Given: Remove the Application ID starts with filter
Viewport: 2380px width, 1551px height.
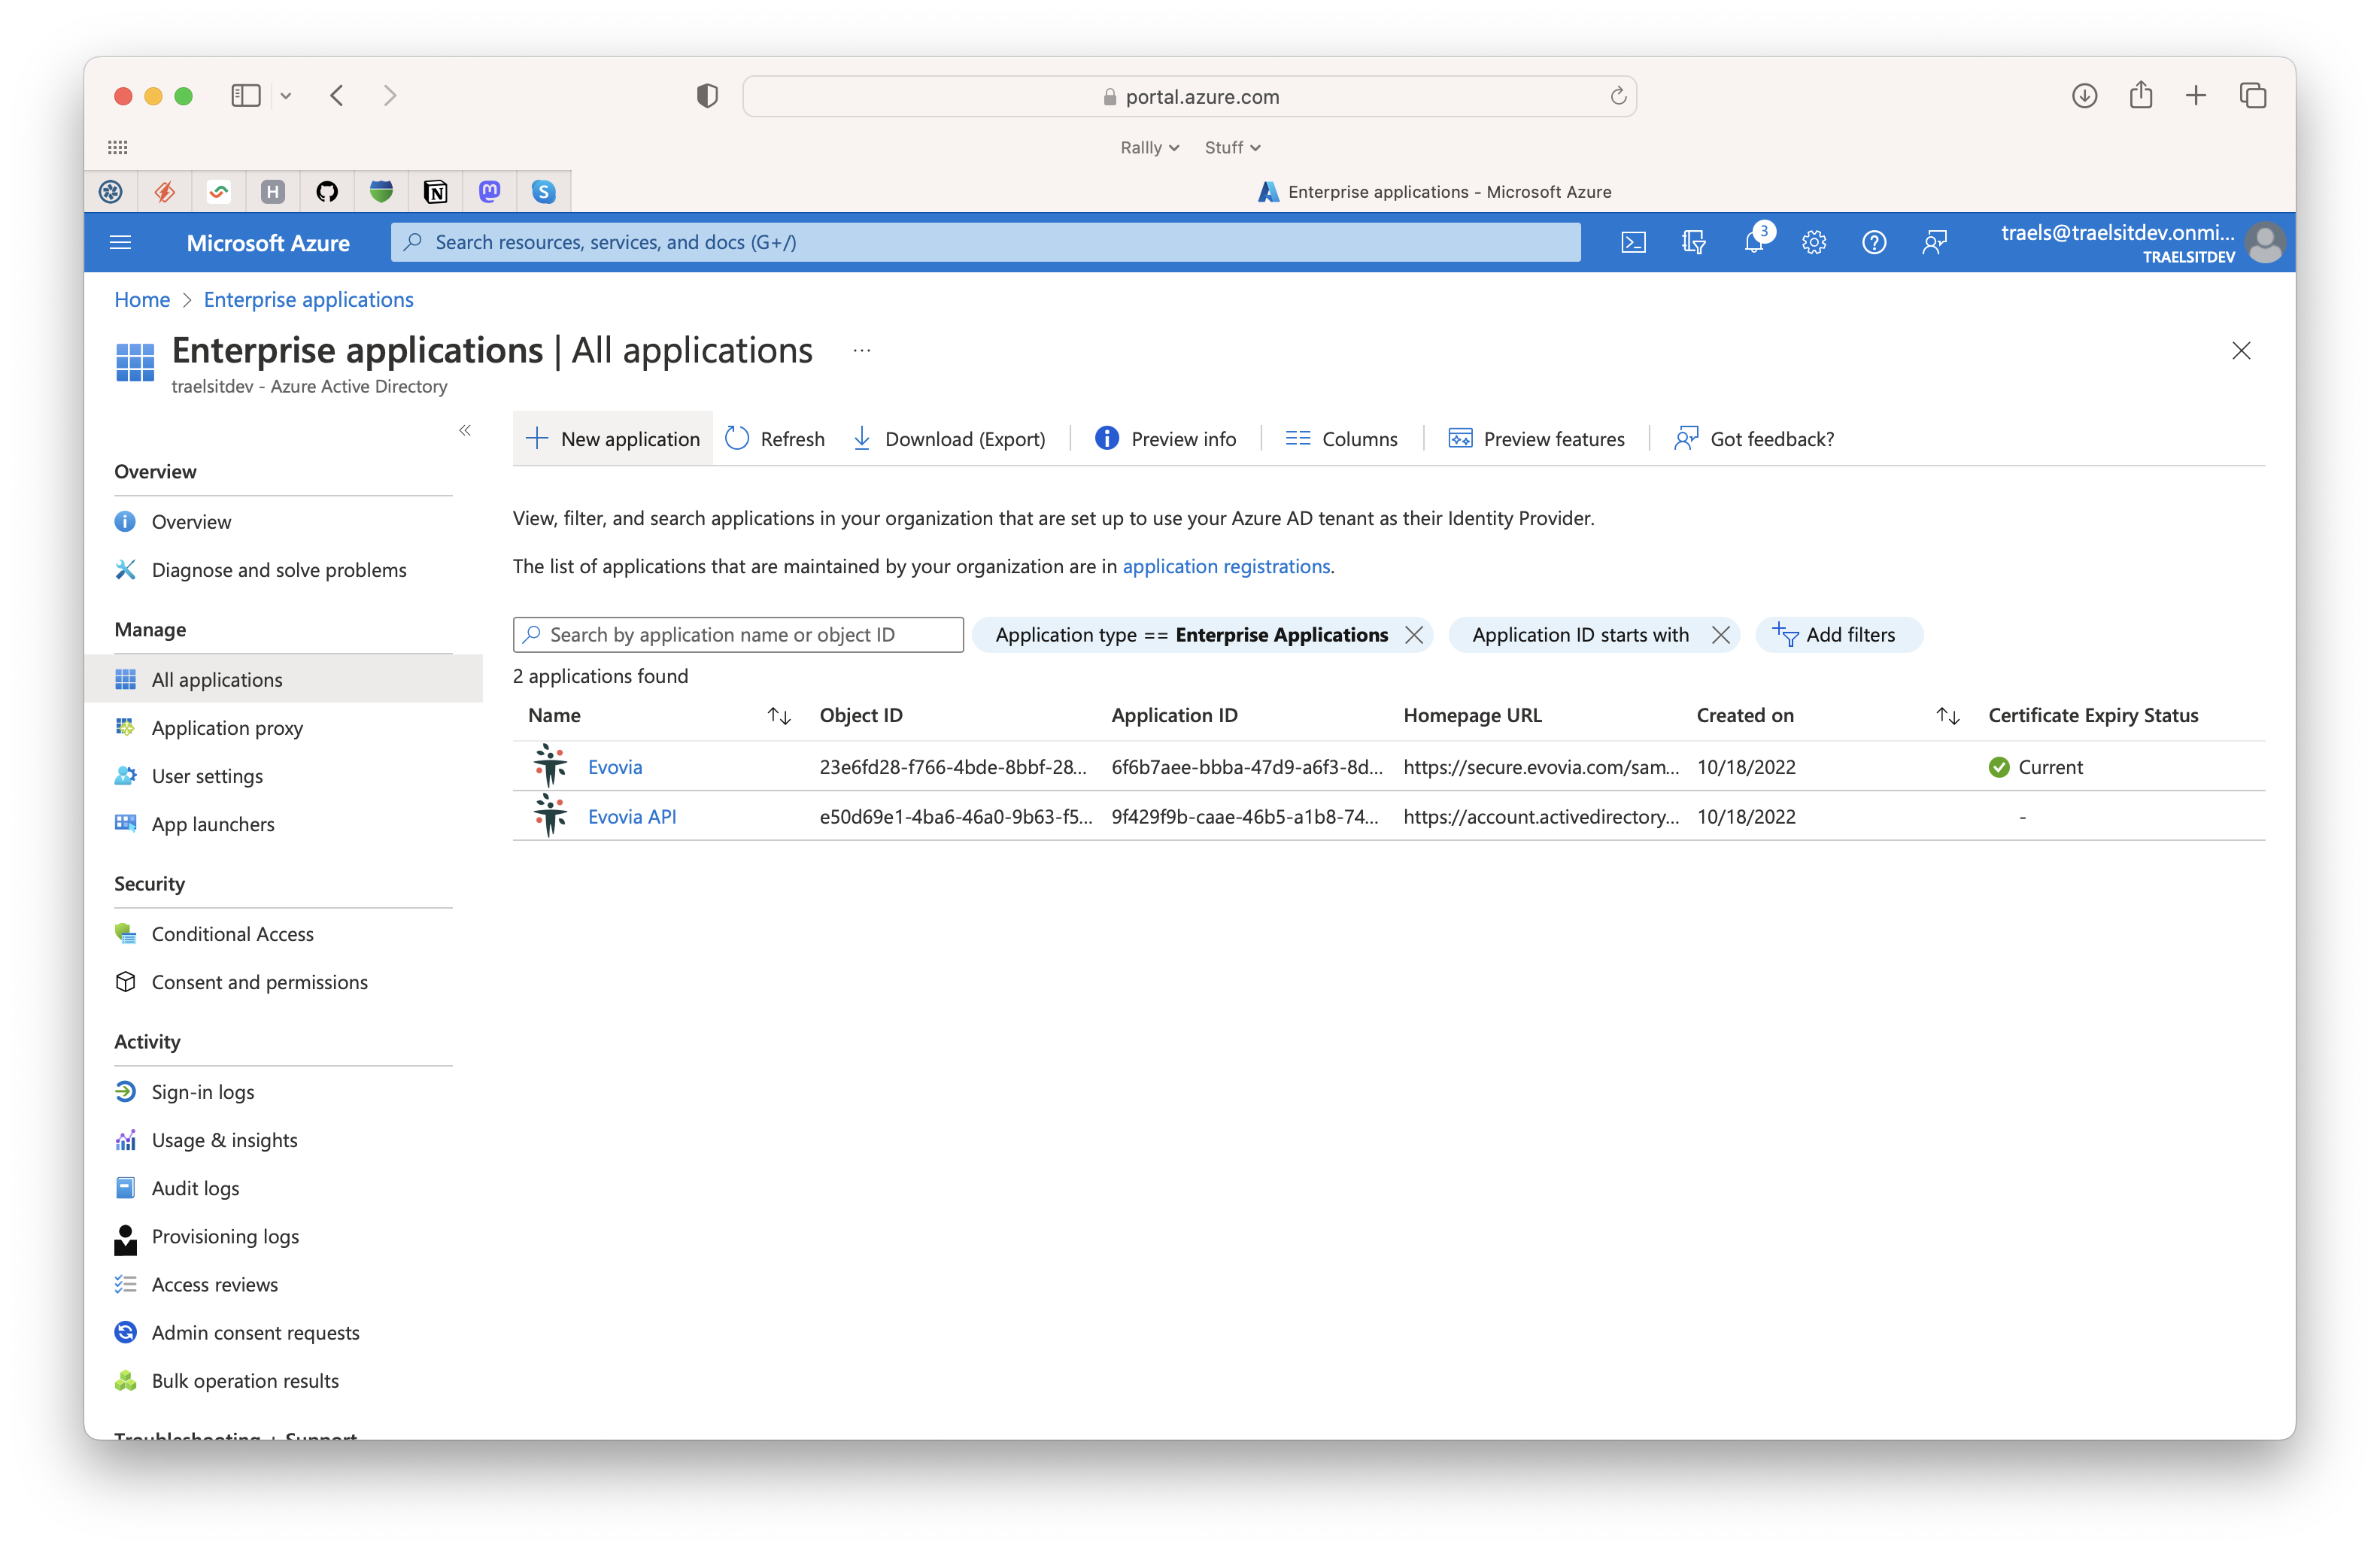Looking at the screenshot, I should [1721, 635].
